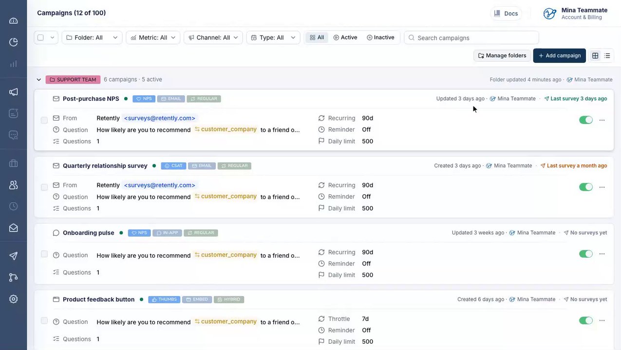
Task: Open the pie chart reports sidebar icon
Action: point(13,42)
